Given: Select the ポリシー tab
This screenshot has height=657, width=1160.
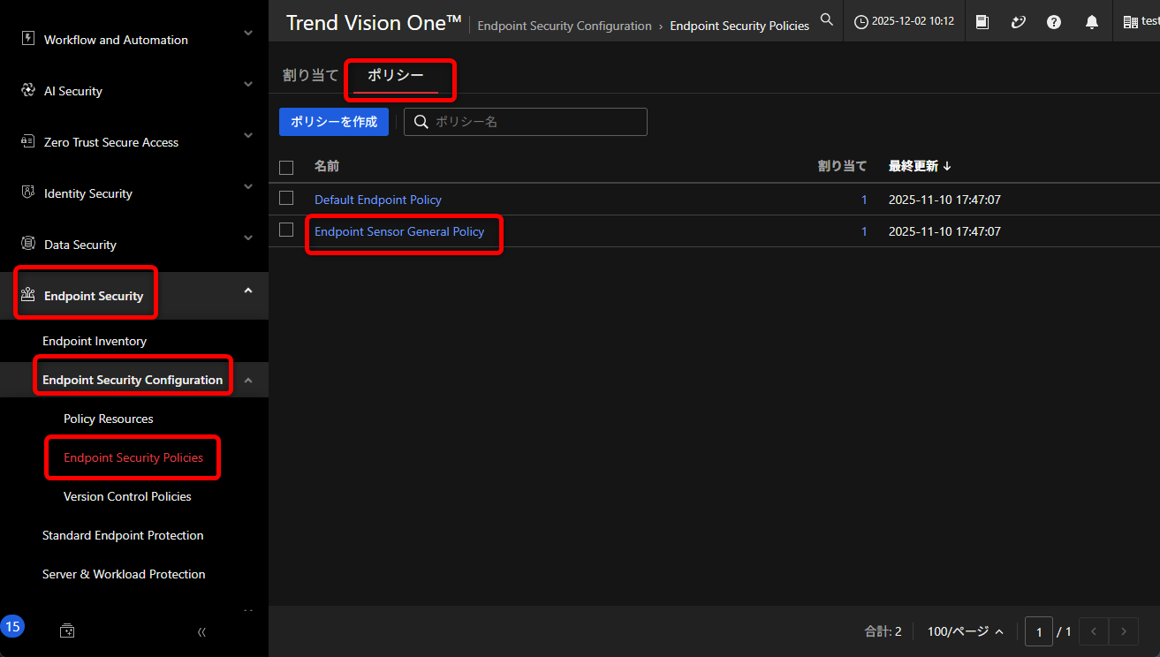Looking at the screenshot, I should pyautogui.click(x=395, y=75).
